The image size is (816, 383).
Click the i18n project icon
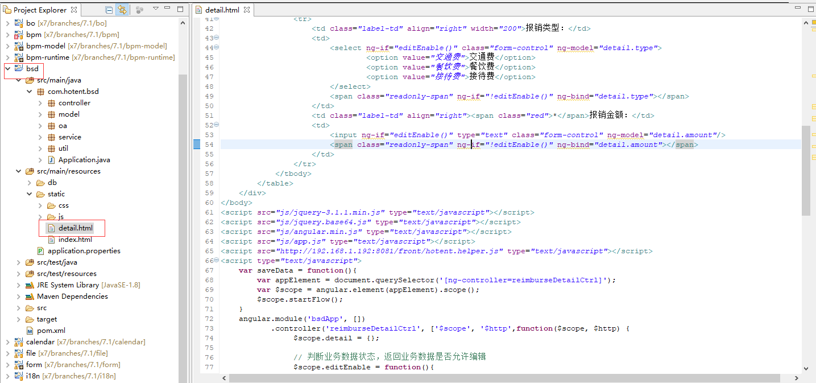[x=19, y=376]
